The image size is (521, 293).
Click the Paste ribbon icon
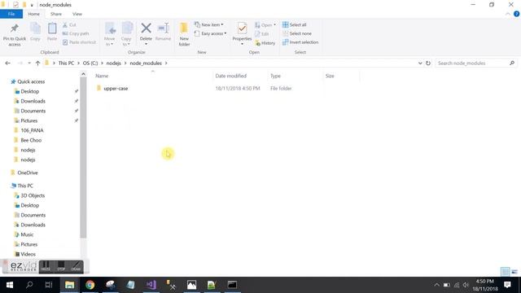[x=52, y=28]
